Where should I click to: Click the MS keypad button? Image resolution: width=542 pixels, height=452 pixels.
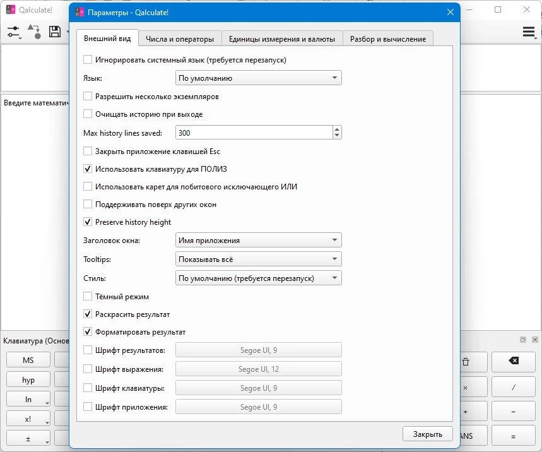pos(28,360)
